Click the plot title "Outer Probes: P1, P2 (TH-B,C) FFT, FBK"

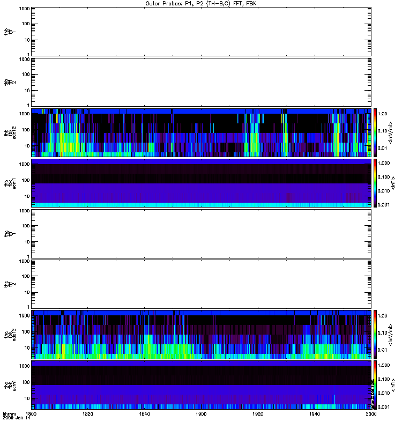(201, 4)
